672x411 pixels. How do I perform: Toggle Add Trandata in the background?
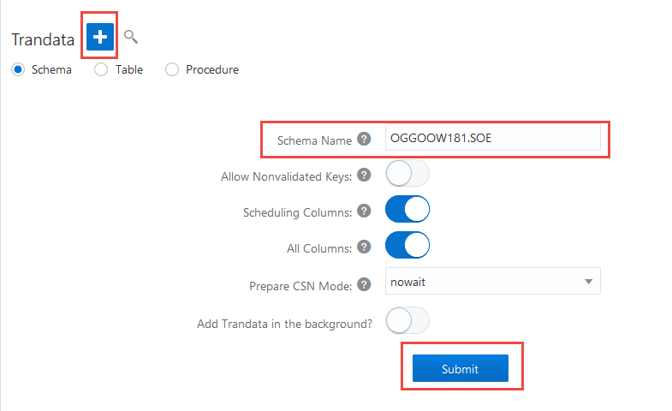tap(407, 320)
